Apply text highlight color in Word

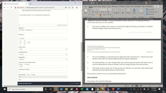point(96,15)
